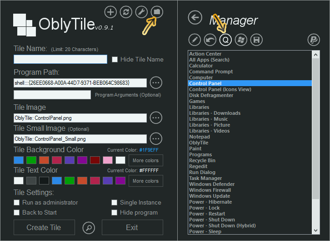Image resolution: width=330 pixels, height=241 pixels.
Task: Pick green background color swatch
Action: coord(31,160)
